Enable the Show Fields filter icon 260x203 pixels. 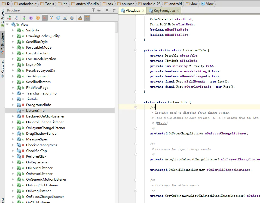pyautogui.click(x=38, y=17)
